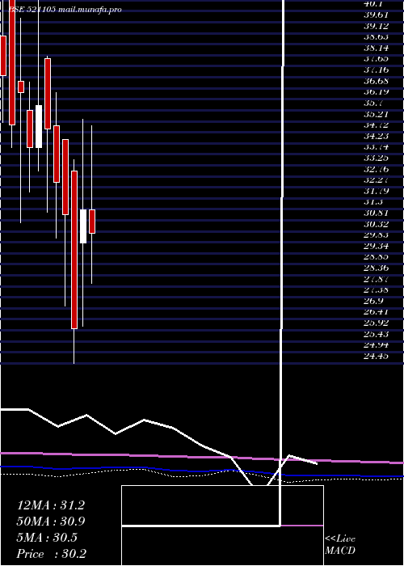The height and width of the screenshot is (566, 404).
Task: Click the 38.14 price axis label
Action: click(x=376, y=48)
